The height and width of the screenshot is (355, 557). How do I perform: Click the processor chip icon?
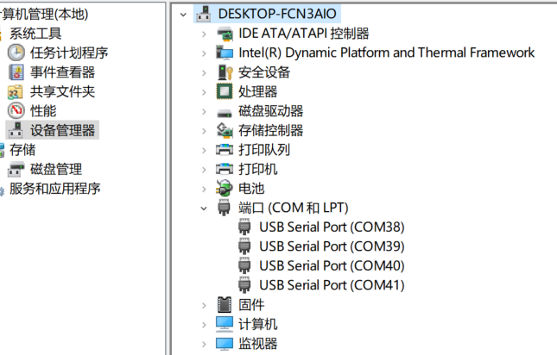225,91
